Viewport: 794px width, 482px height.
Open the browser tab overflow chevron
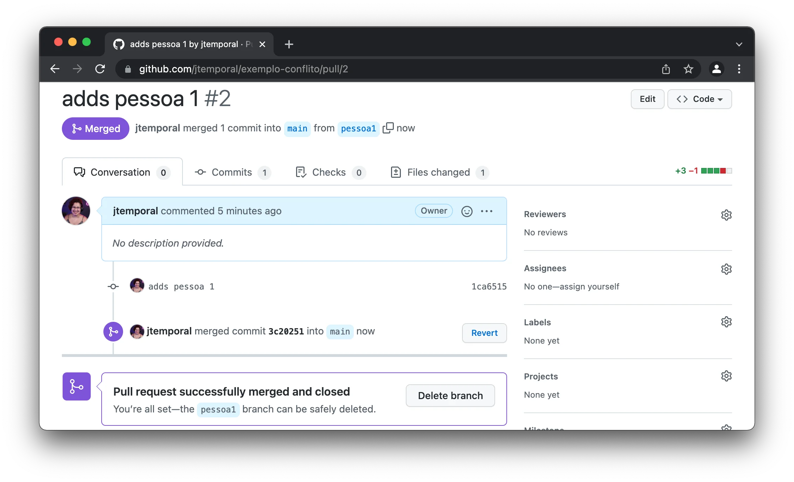click(x=739, y=44)
